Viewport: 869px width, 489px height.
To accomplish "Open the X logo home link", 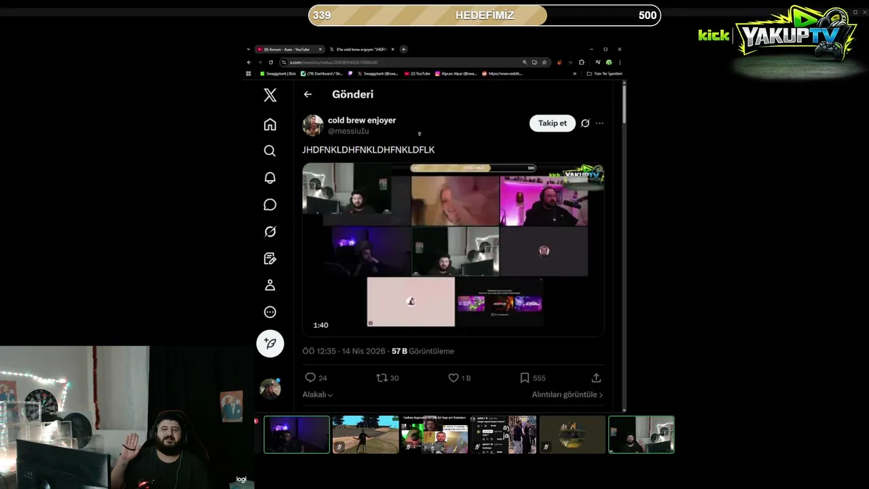I will pyautogui.click(x=270, y=95).
